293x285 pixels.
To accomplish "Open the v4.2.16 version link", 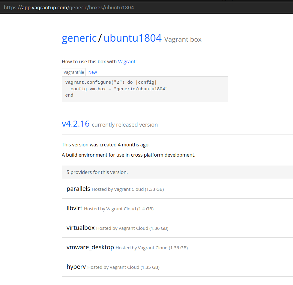I will [76, 124].
